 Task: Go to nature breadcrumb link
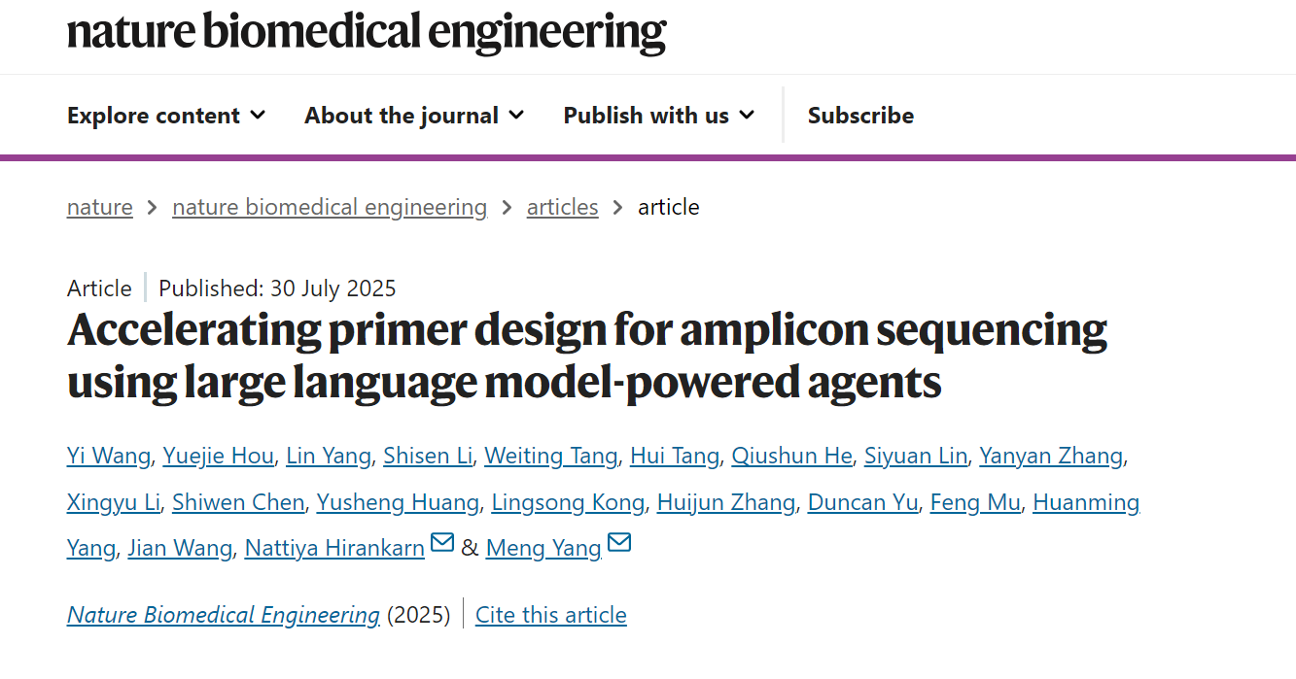(100, 207)
